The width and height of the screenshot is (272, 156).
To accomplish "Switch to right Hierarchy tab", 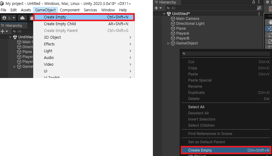I will 167,2.
